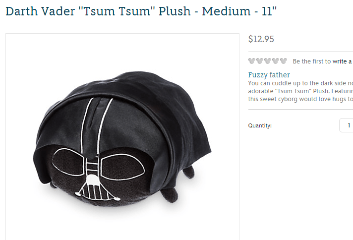
Task: Give five stars with last Mickey icon
Action: pos(283,61)
